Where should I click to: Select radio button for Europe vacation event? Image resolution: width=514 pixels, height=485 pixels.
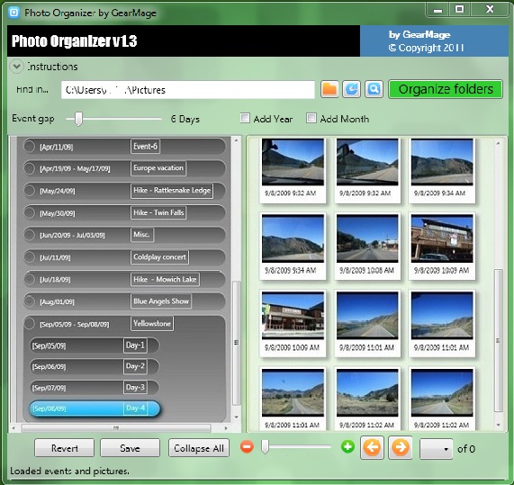click(x=29, y=168)
